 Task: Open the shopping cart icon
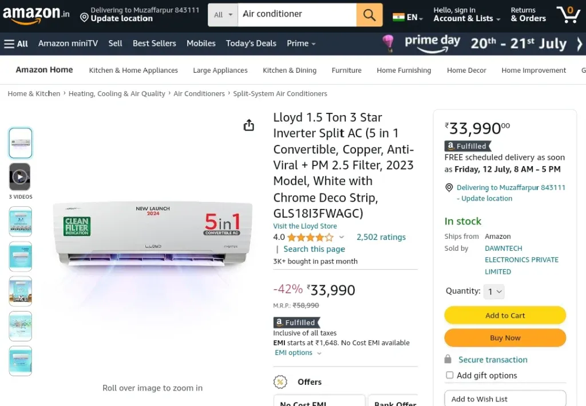(x=568, y=14)
